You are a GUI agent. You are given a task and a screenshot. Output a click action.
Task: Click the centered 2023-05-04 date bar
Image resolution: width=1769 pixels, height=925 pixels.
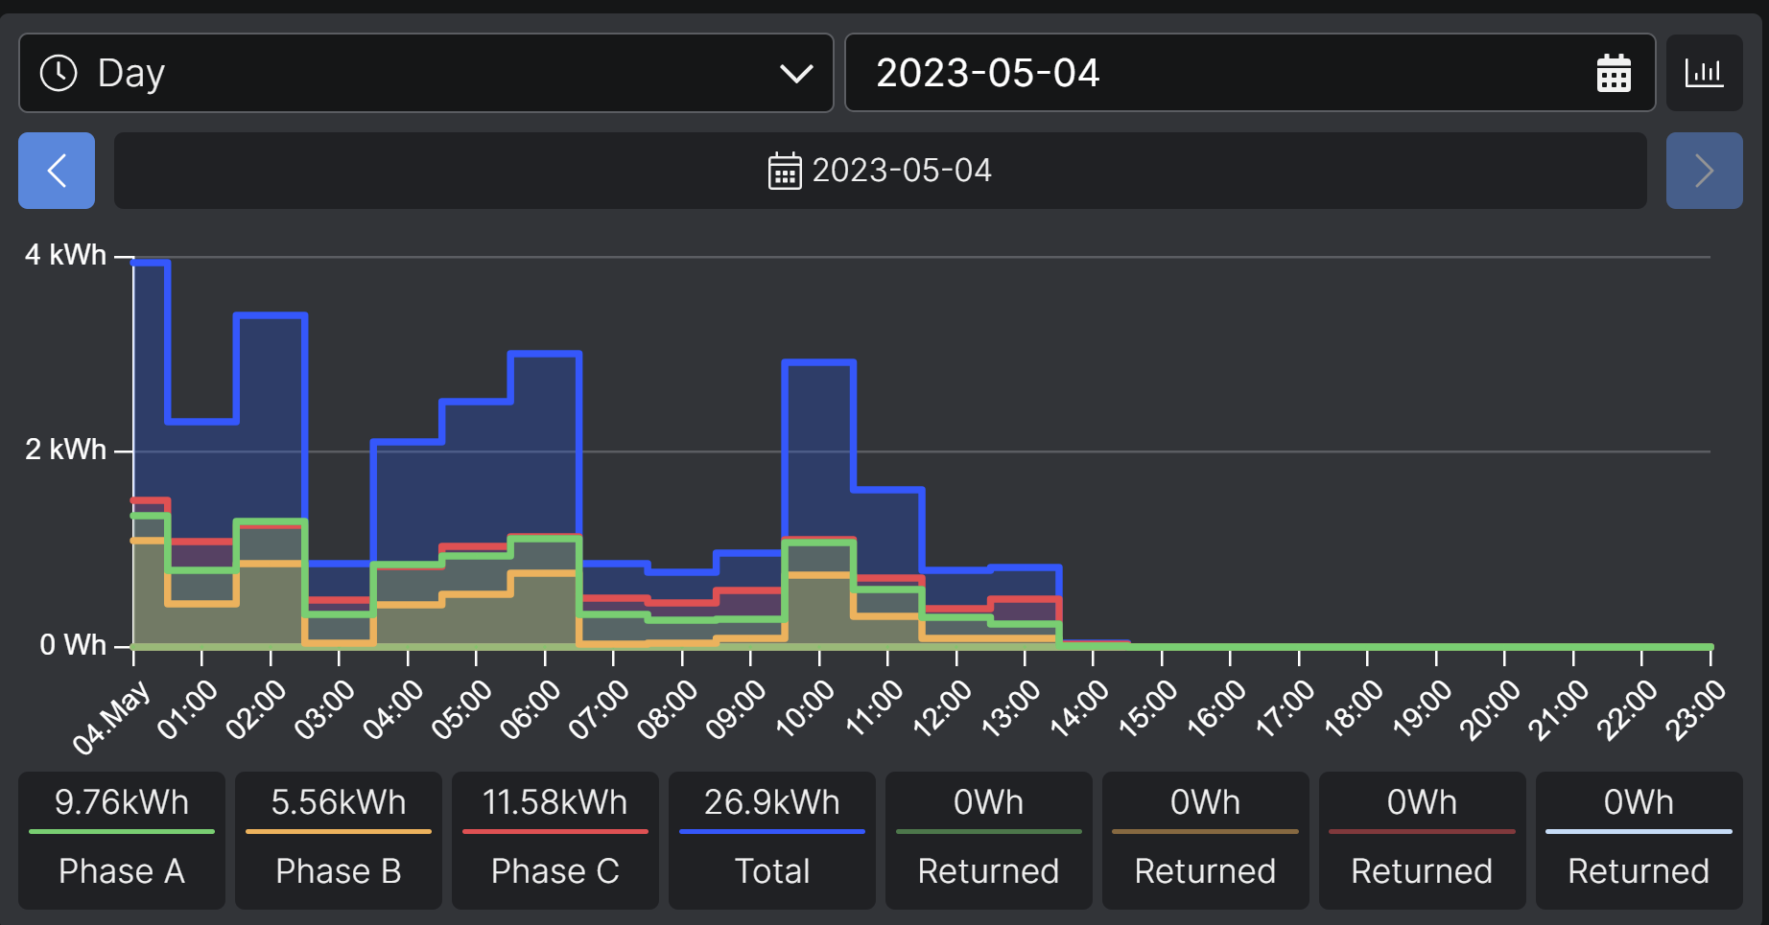880,171
